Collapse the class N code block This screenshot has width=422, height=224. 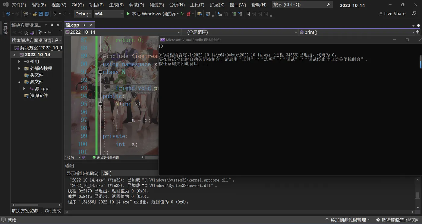(x=100, y=72)
